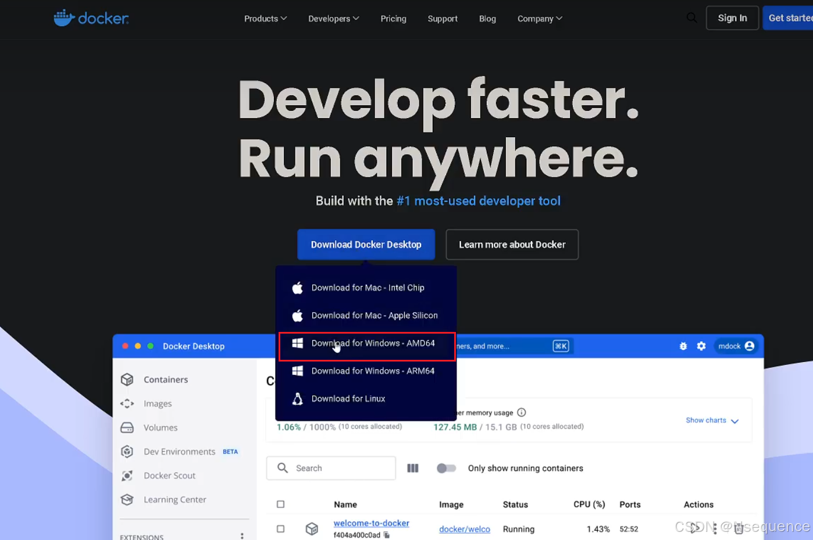
Task: Click the Apple icon for Intel Chip download
Action: [x=297, y=288]
